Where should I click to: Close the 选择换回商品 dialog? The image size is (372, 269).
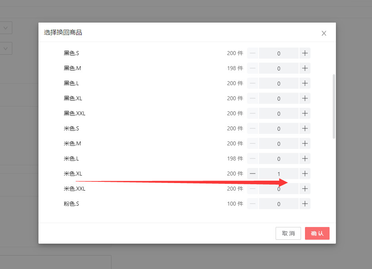point(324,33)
